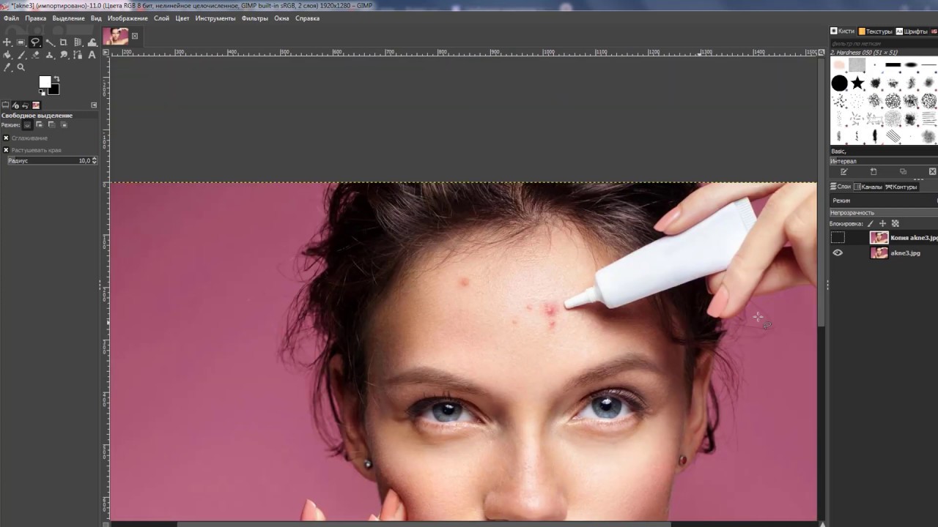The height and width of the screenshot is (527, 938).
Task: Set selection mode to Intersect
Action: coord(64,124)
